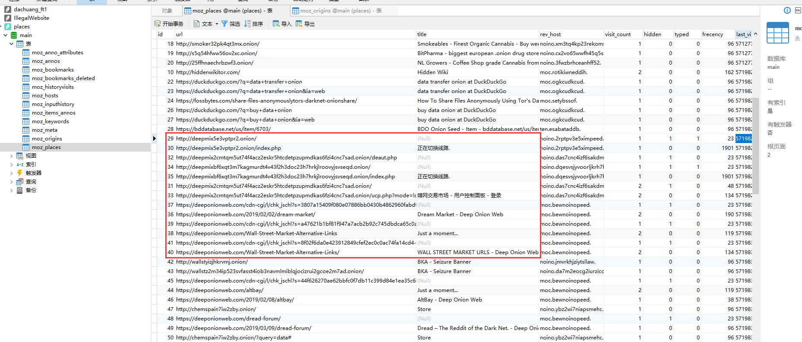
Task: Select the title 'Dream Market - Deep Onion Web'
Action: [x=478, y=214]
